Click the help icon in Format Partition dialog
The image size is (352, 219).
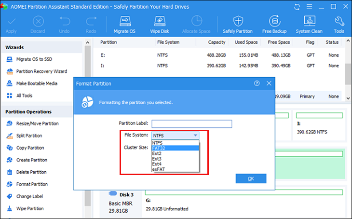click(257, 83)
